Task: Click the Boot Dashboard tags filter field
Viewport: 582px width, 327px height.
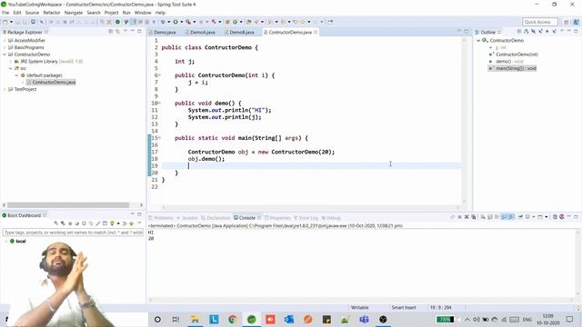Action: (73, 233)
